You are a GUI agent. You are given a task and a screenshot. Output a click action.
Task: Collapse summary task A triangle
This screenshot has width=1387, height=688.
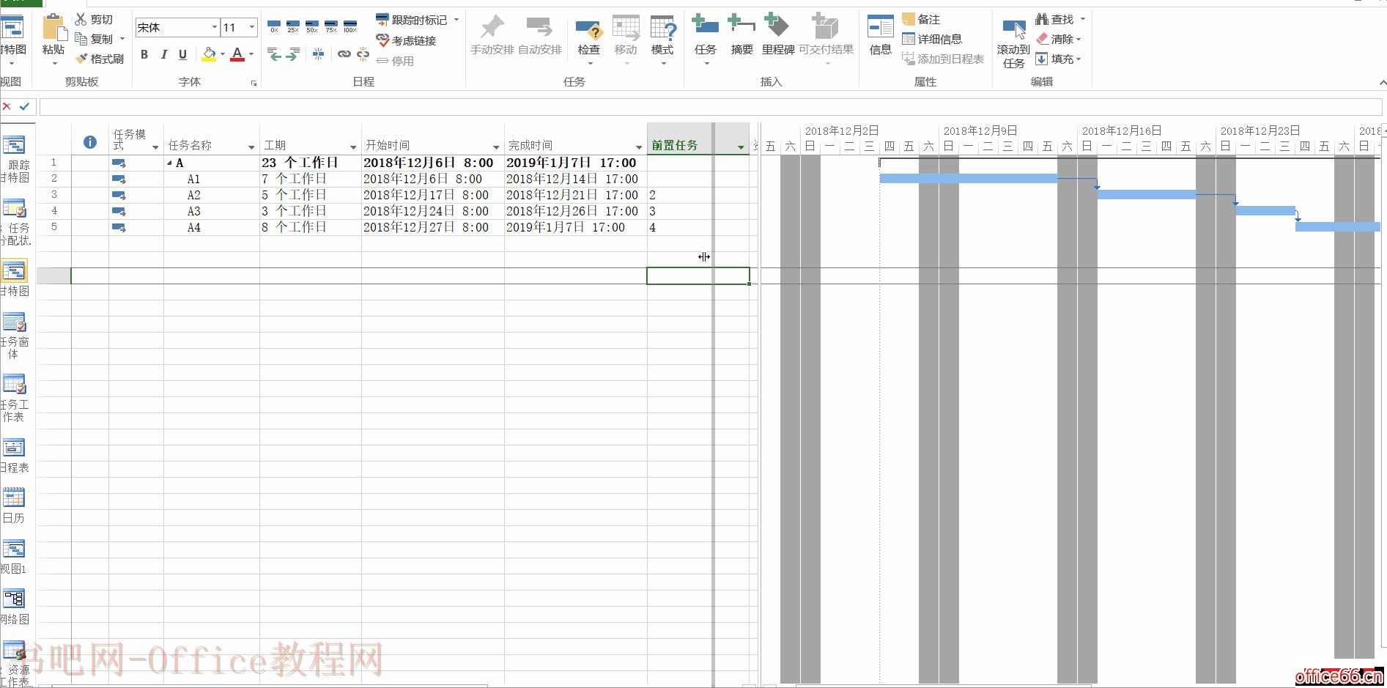coord(169,163)
